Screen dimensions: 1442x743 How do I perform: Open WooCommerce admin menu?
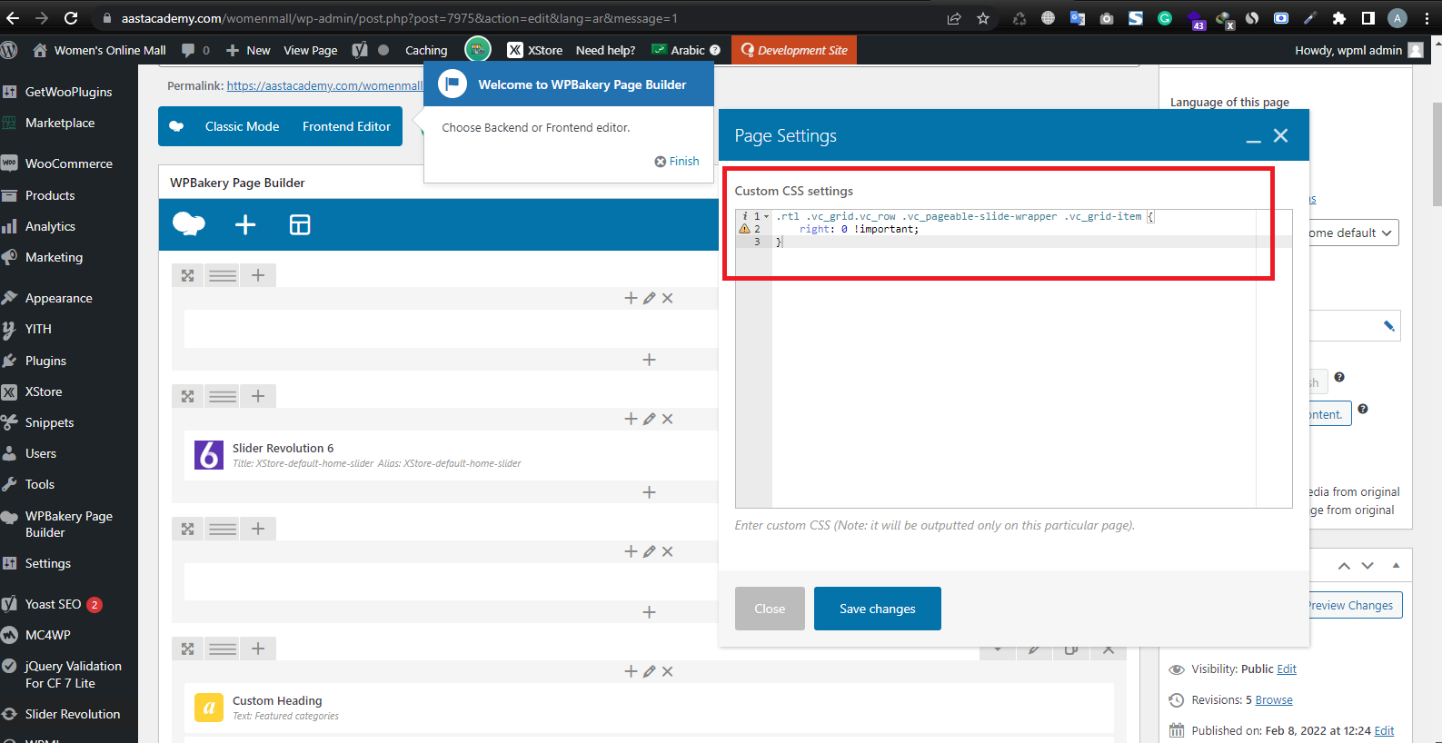(x=69, y=163)
